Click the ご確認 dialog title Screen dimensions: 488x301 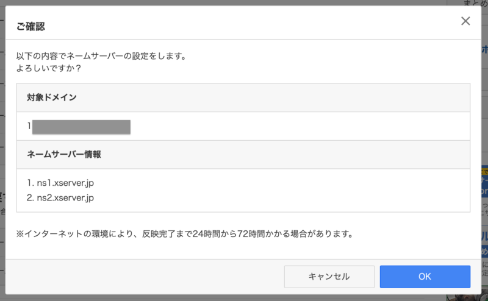30,26
